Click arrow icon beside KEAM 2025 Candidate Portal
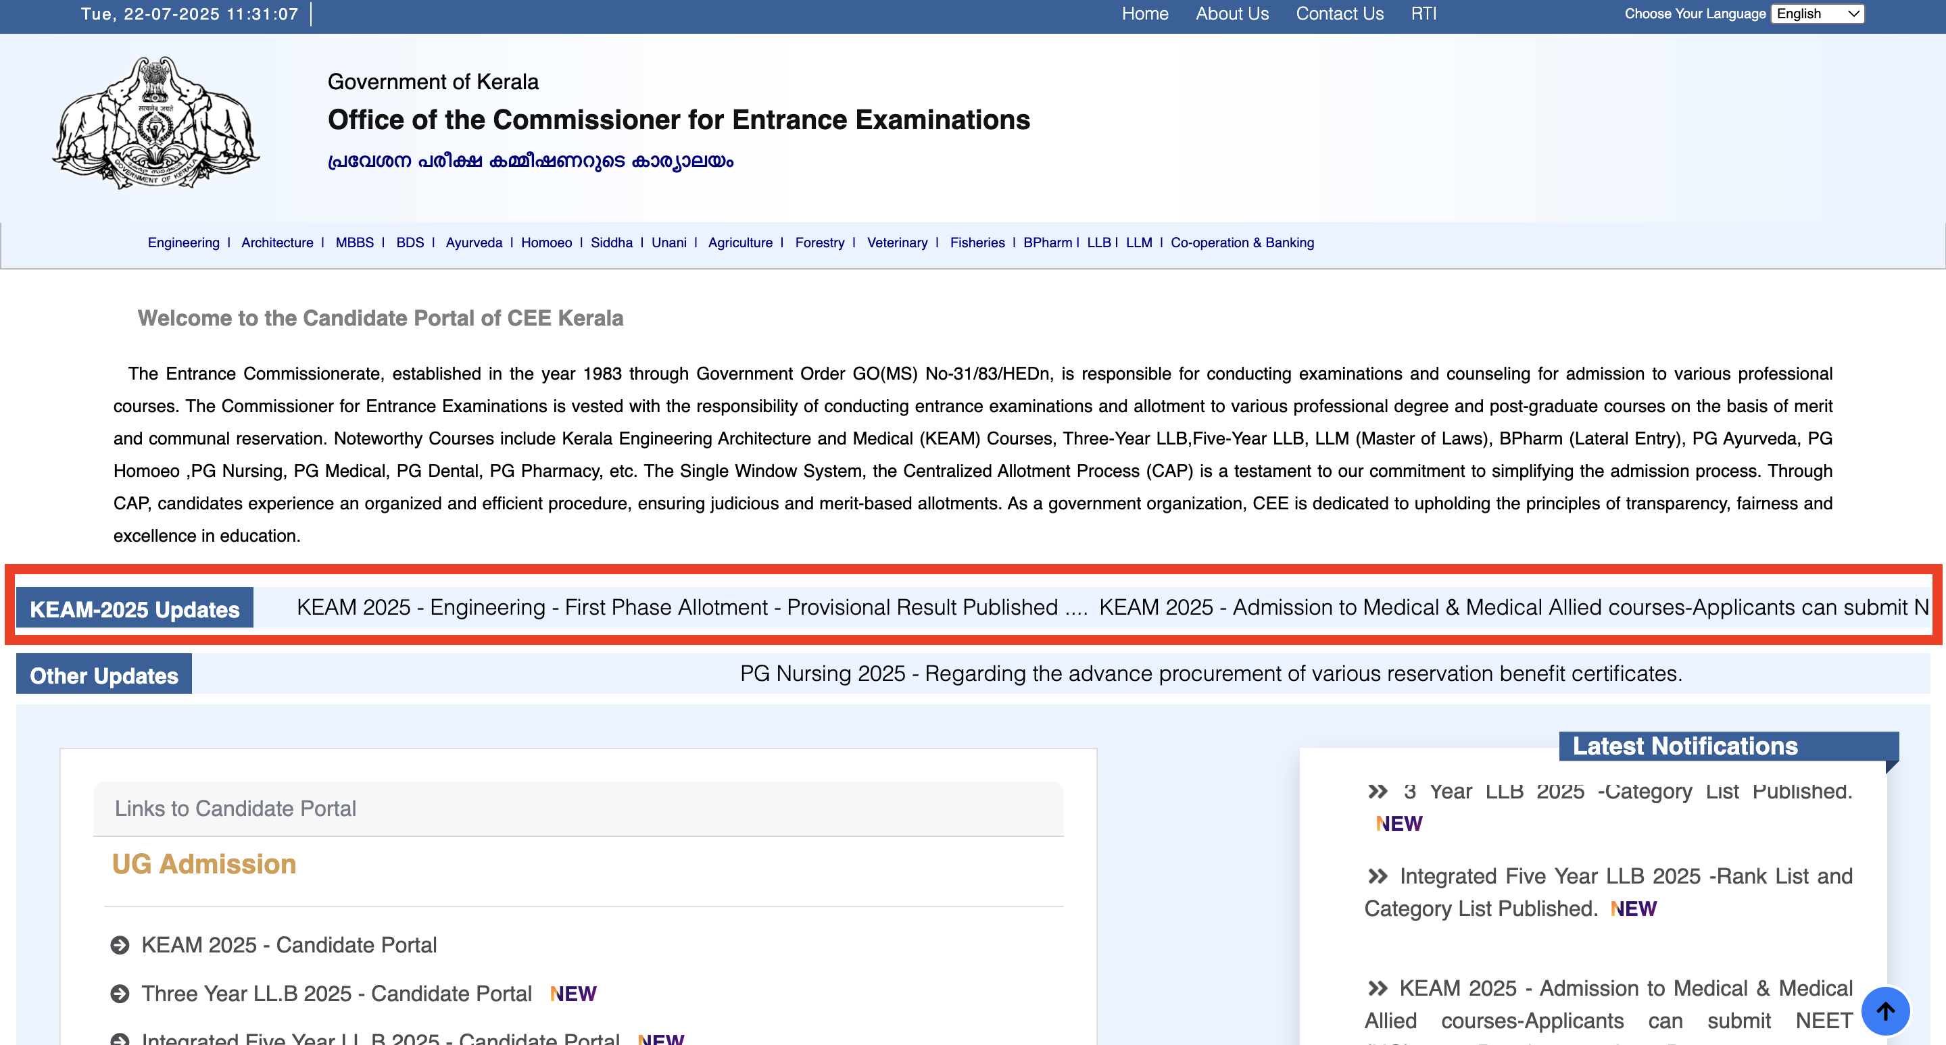 (x=120, y=945)
